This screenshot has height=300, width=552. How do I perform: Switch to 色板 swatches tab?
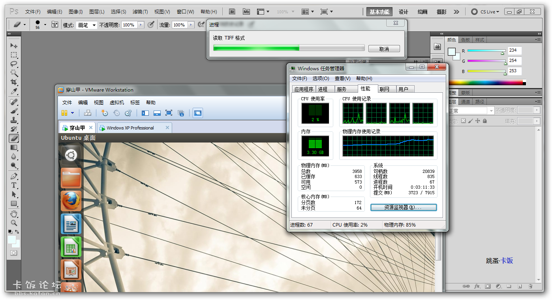point(466,40)
